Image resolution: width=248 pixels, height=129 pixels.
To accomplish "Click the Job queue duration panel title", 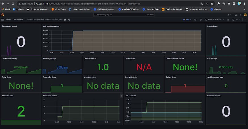I will 51,26.
